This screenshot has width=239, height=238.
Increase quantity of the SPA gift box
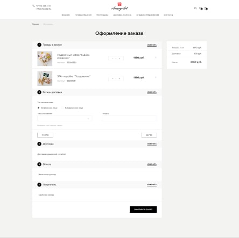[x=120, y=78]
